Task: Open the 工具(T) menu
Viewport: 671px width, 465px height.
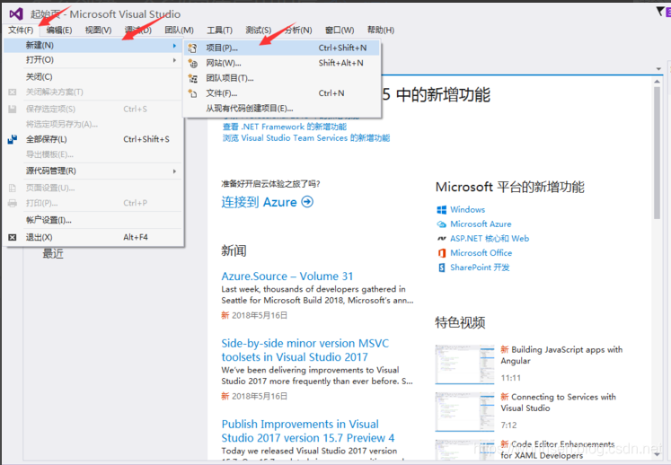Action: coord(219,30)
